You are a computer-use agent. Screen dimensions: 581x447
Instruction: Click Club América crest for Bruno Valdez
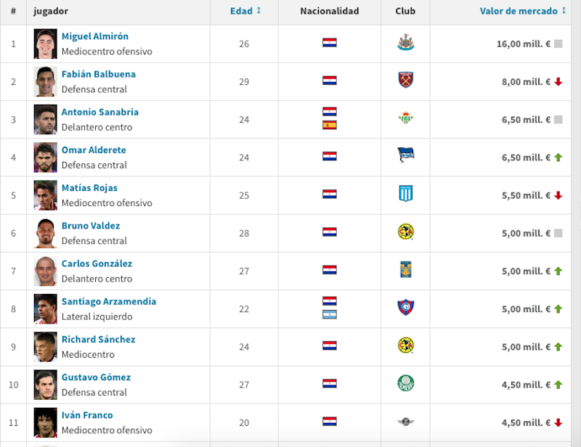tap(406, 231)
